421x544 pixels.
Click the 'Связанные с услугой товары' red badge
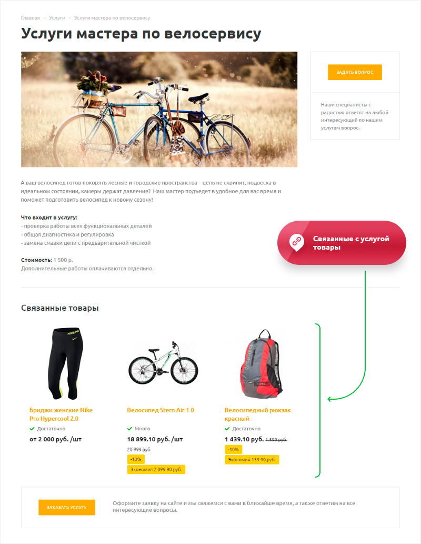pyautogui.click(x=342, y=243)
